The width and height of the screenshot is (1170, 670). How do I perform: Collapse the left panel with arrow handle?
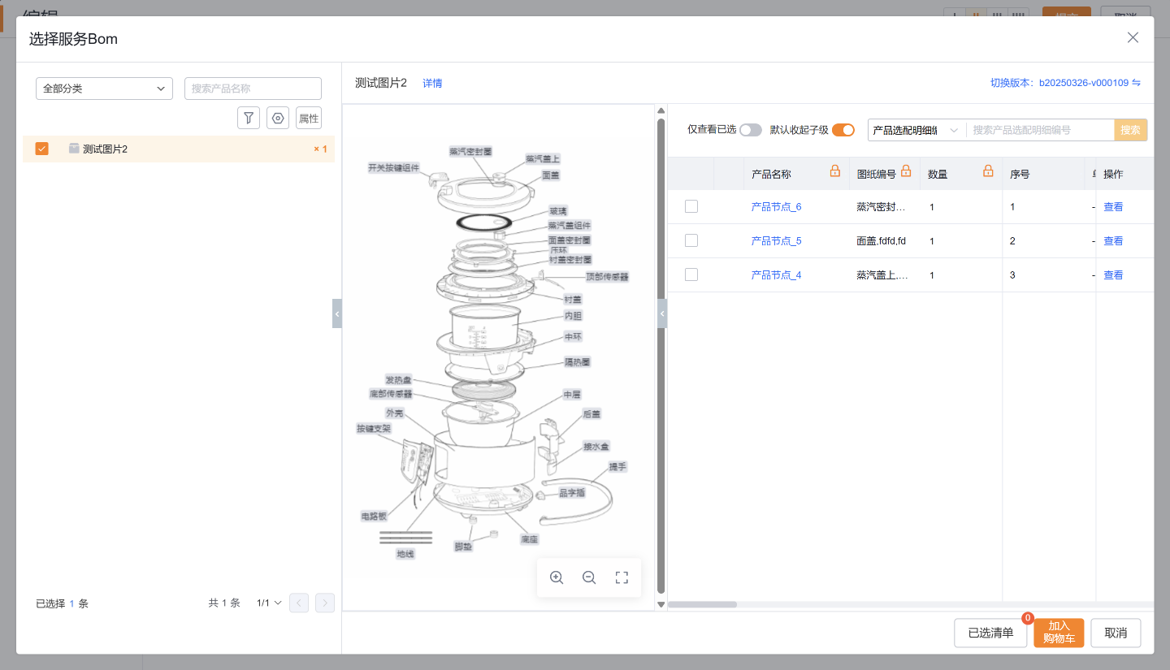pyautogui.click(x=337, y=313)
